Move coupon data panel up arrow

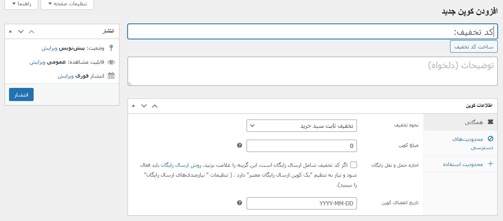click(154, 106)
